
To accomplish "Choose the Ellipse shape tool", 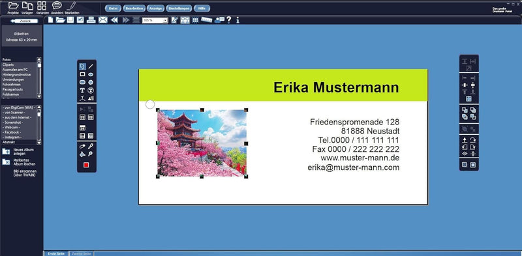I will coord(91,74).
